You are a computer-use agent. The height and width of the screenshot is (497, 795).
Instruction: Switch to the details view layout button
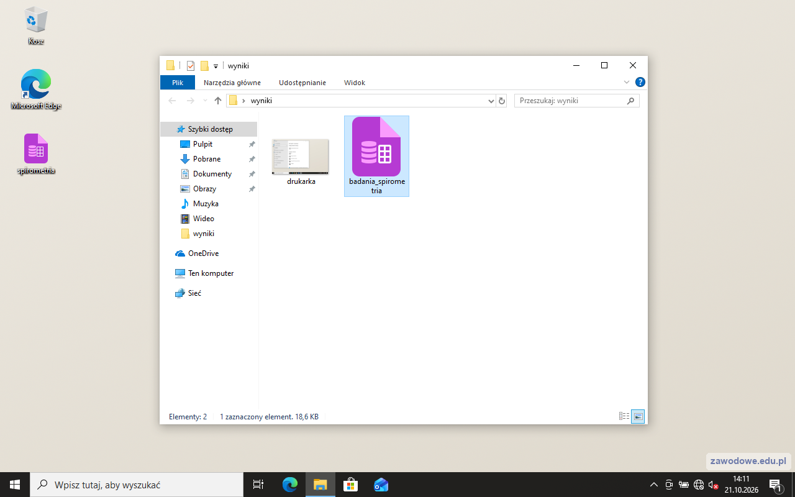click(624, 417)
